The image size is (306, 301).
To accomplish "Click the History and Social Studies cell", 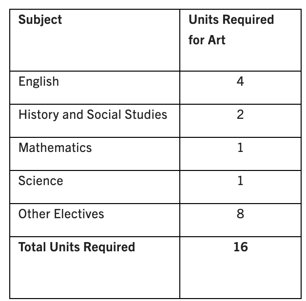I will click(93, 114).
